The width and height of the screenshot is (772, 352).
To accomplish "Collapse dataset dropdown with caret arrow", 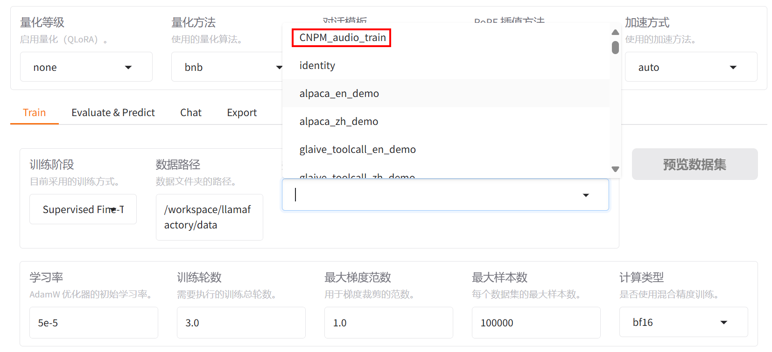I will 586,195.
